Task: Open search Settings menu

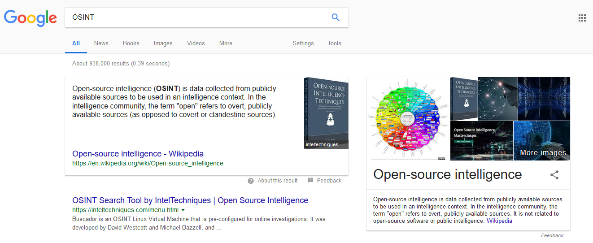Action: (303, 43)
